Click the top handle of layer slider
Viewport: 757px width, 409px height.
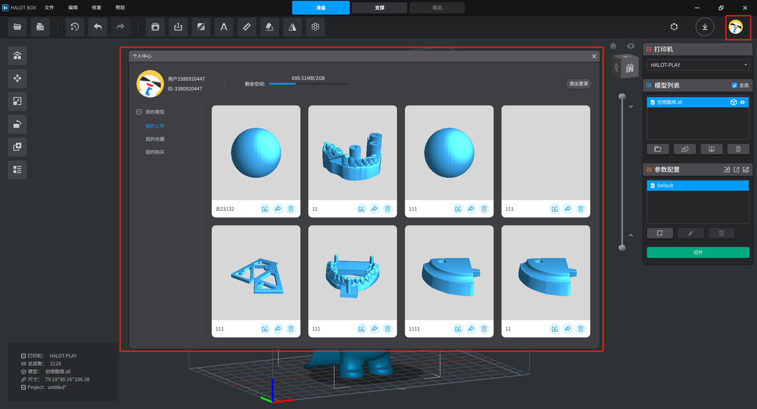pos(622,96)
